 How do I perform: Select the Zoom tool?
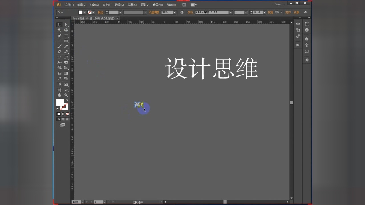pyautogui.click(x=66, y=95)
